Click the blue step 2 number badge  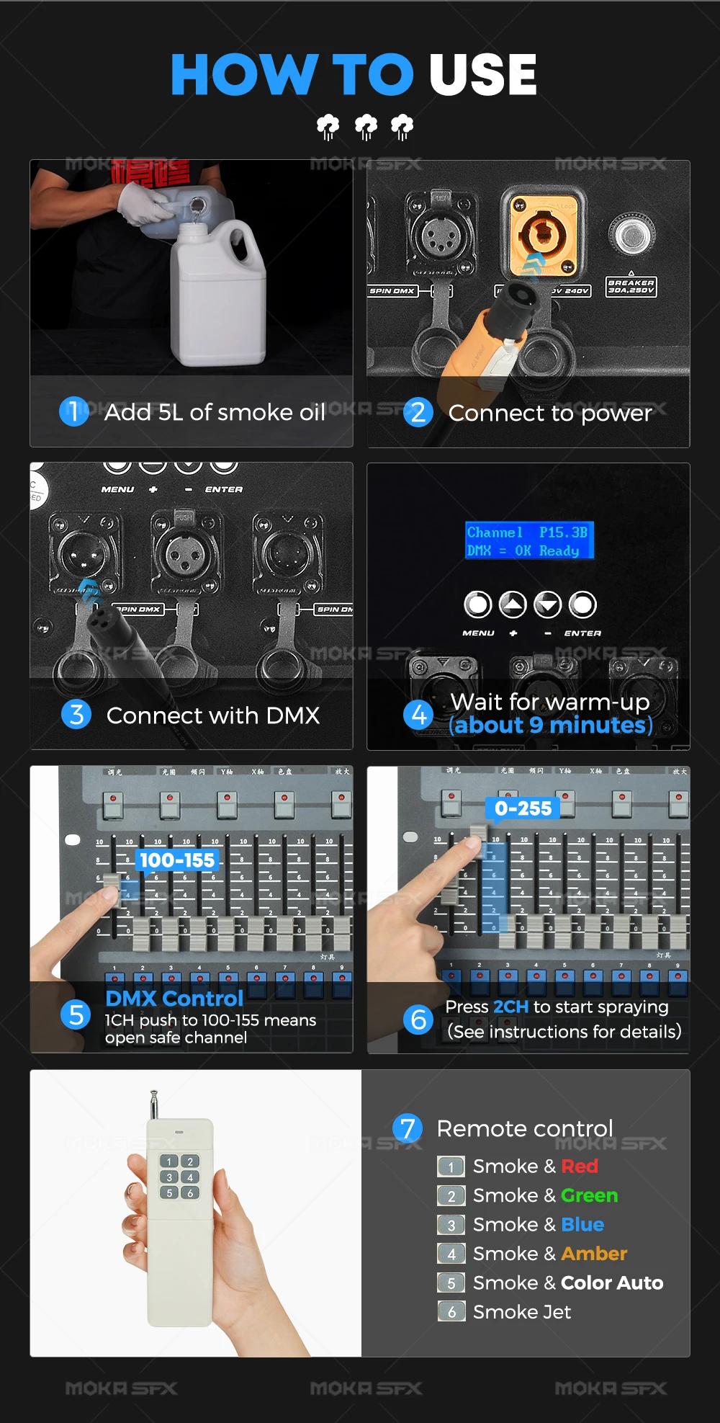(418, 413)
